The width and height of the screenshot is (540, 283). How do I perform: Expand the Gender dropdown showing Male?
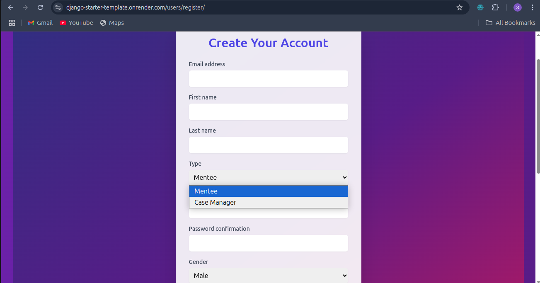[x=269, y=276]
